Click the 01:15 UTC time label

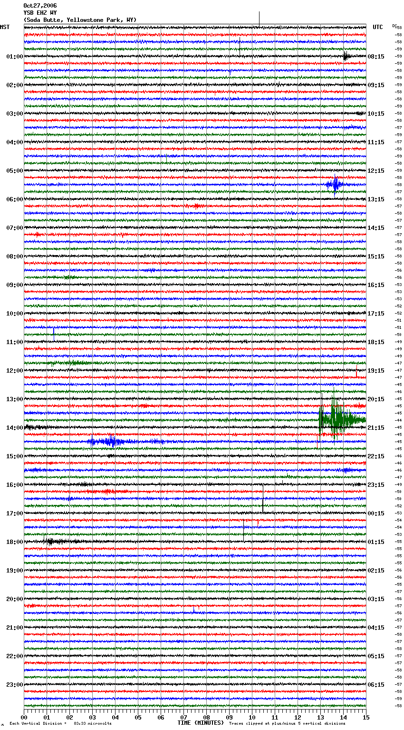[376, 542]
